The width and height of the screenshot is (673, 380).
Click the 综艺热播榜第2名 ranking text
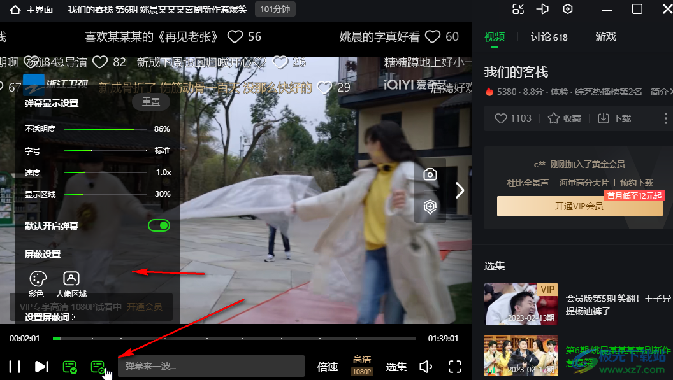(x=608, y=92)
